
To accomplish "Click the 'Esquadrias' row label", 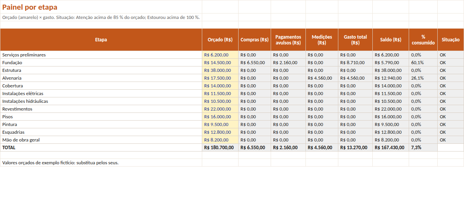I will (101, 132).
